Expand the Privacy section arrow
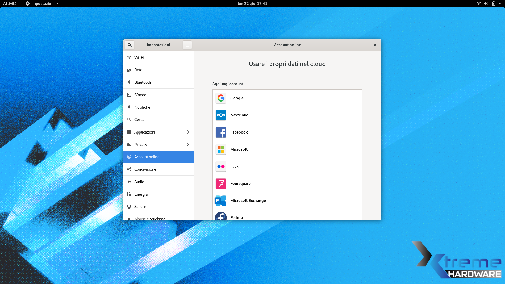 click(x=188, y=144)
